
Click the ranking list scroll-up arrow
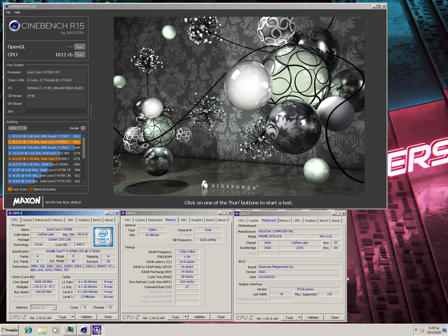[84, 135]
